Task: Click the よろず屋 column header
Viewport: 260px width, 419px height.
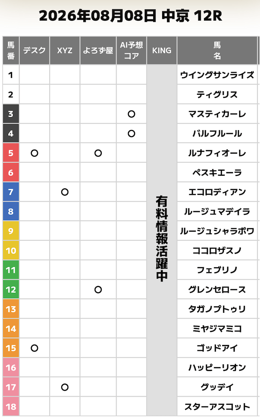Action: pos(98,50)
